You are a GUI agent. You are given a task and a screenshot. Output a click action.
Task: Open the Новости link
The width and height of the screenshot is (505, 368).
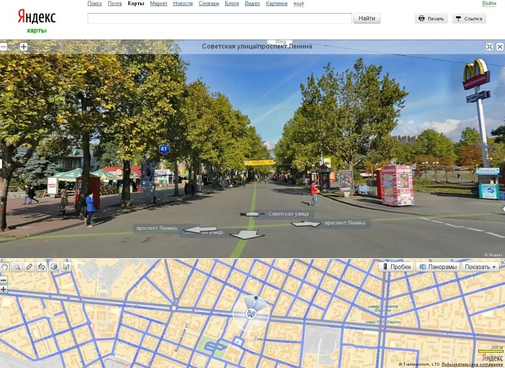tap(182, 3)
